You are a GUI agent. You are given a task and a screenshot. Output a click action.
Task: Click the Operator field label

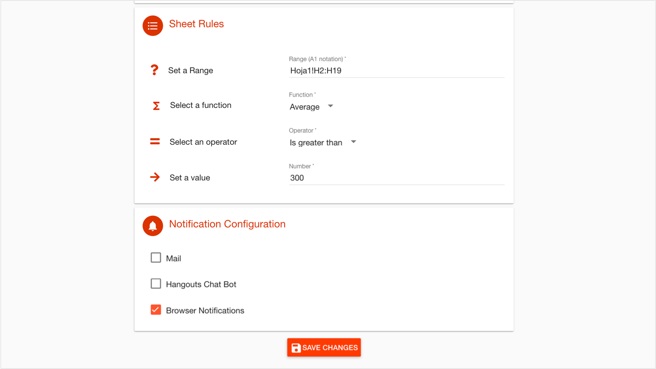pyautogui.click(x=303, y=131)
